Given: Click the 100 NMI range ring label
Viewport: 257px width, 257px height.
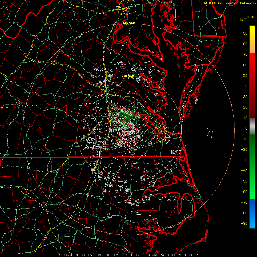Looking at the screenshot, I should click(x=128, y=23).
